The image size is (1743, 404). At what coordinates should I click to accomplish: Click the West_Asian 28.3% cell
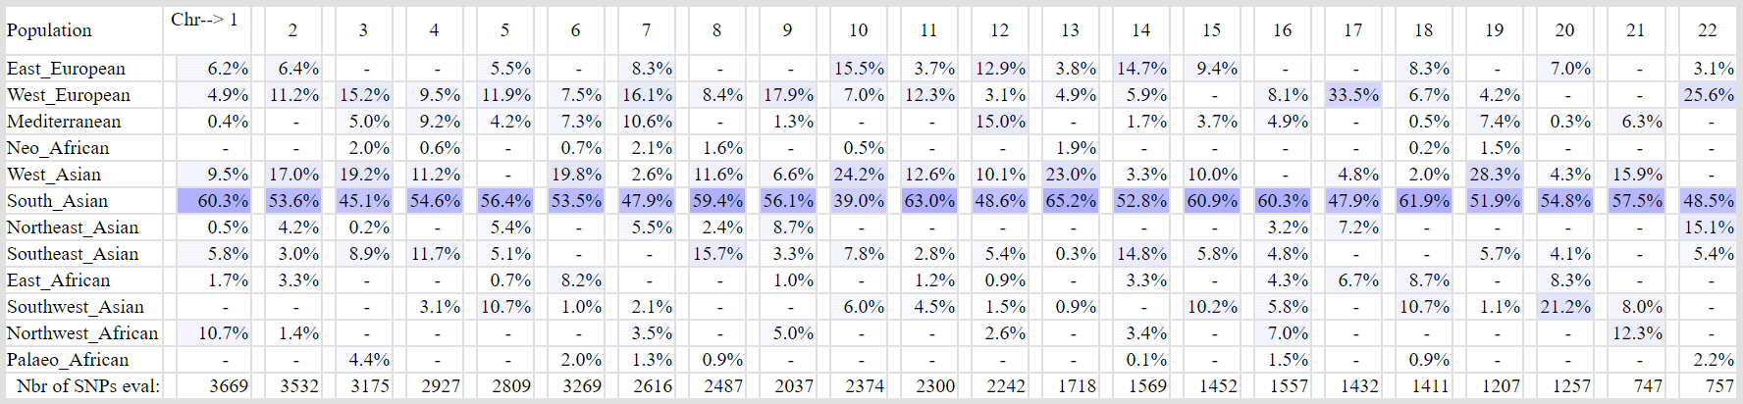pos(1495,175)
